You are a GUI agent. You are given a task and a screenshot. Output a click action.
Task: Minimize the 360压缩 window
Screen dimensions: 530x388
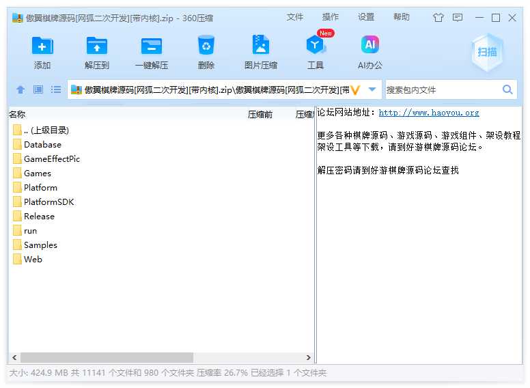click(x=479, y=17)
